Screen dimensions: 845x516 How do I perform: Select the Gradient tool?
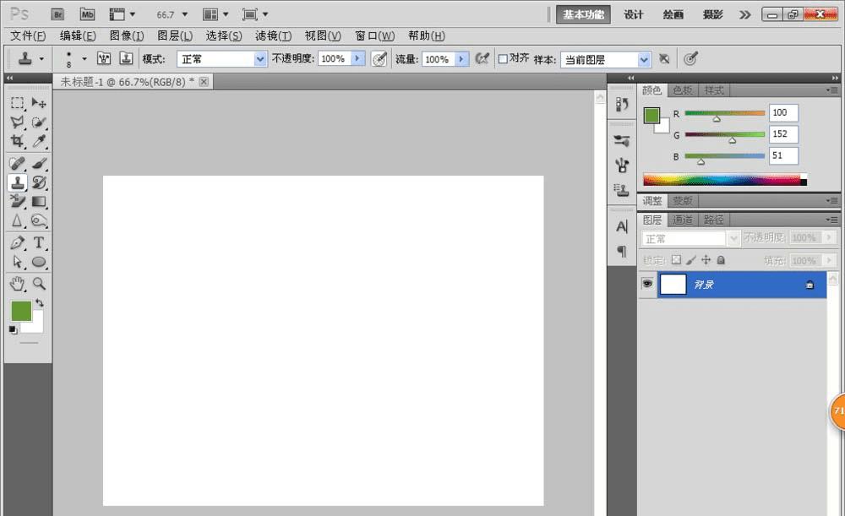pyautogui.click(x=39, y=202)
